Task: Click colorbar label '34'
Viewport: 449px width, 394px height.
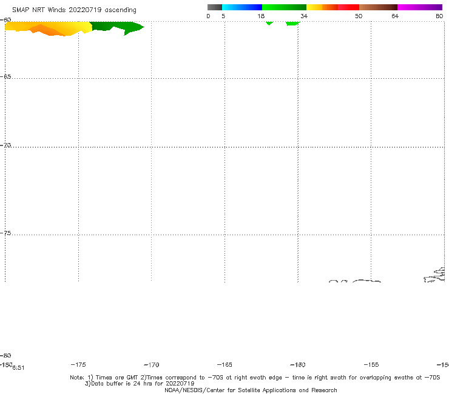Action: 304,16
